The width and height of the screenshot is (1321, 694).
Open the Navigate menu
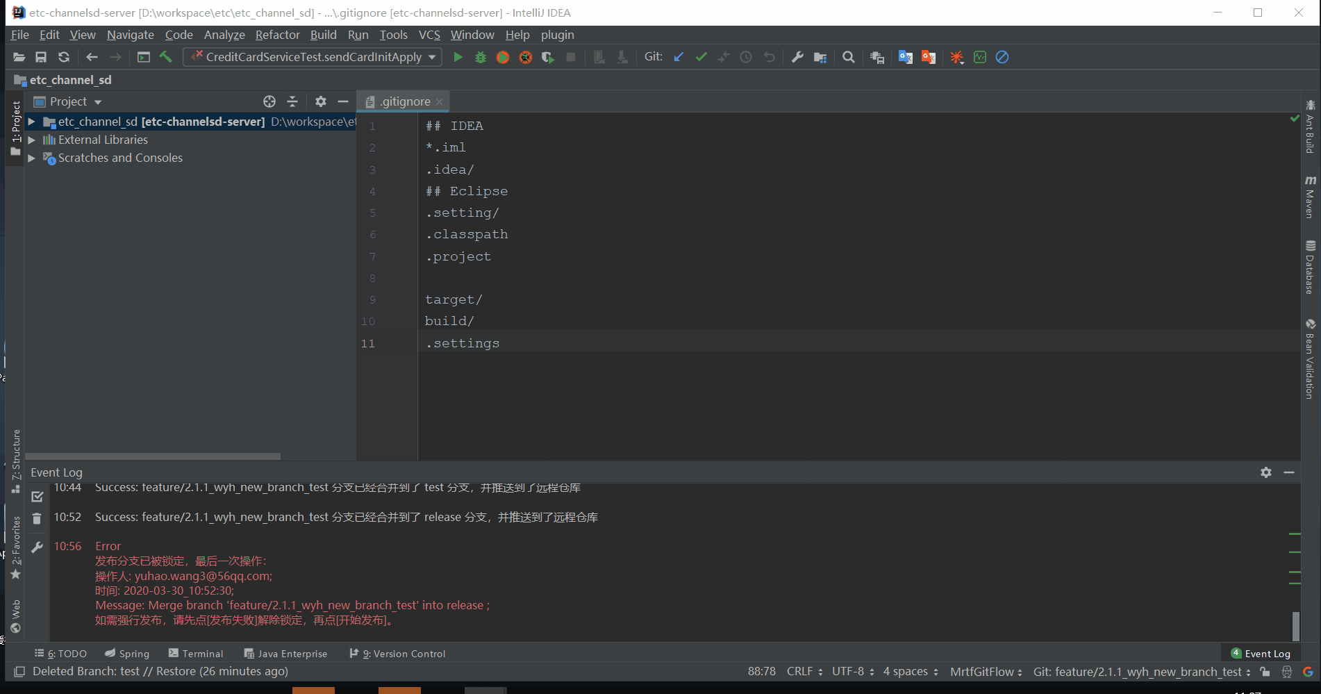click(x=131, y=35)
